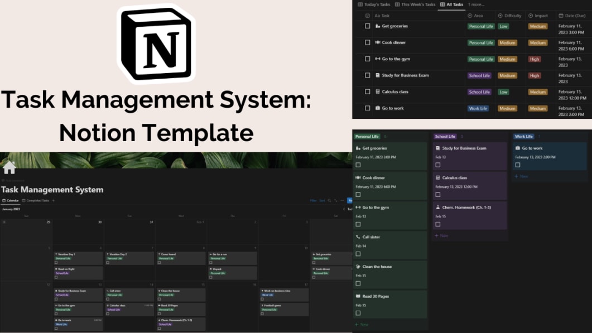Click the Area column property icon
Screen dimensions: 592x333
coord(470,16)
